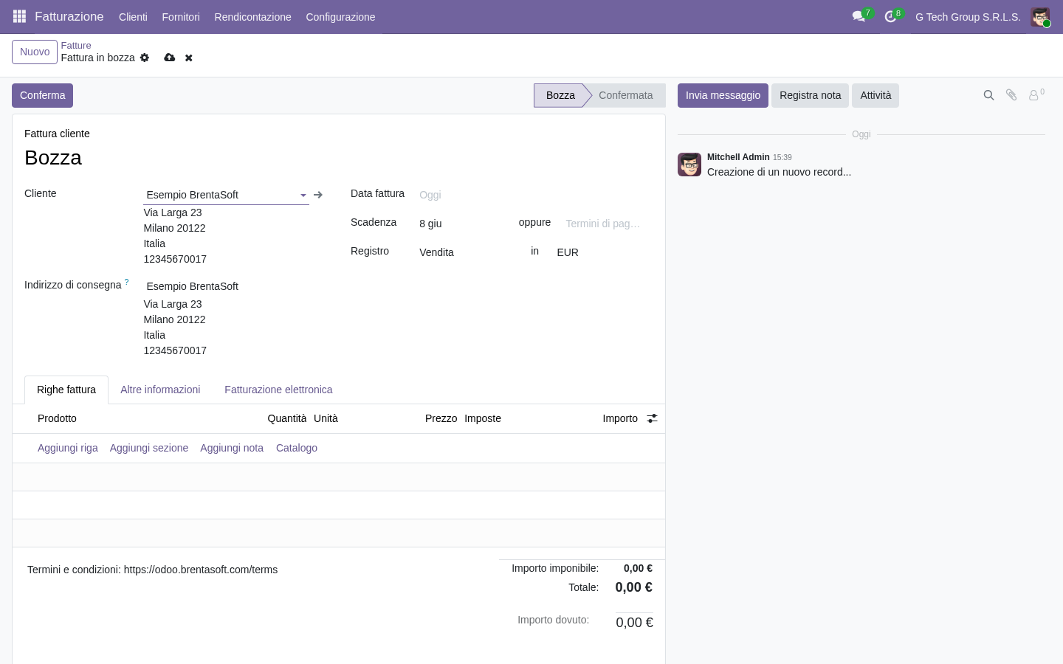Open customer record via arrow next to Esempio BrentaSoft
Image resolution: width=1063 pixels, height=664 pixels.
(x=318, y=195)
